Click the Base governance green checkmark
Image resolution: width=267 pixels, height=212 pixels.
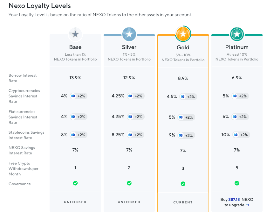(75, 183)
